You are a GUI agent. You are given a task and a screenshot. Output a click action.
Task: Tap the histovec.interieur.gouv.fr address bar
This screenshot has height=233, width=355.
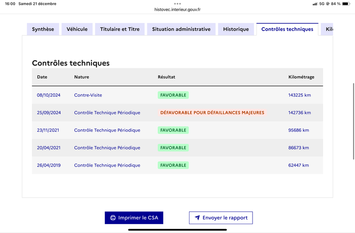(x=177, y=9)
